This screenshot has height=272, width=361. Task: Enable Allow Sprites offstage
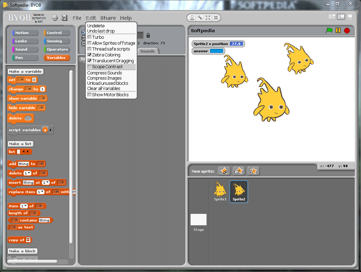[89, 43]
